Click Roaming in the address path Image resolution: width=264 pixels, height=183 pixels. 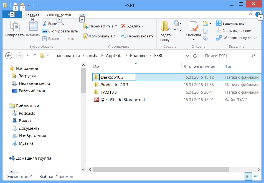pyautogui.click(x=138, y=56)
